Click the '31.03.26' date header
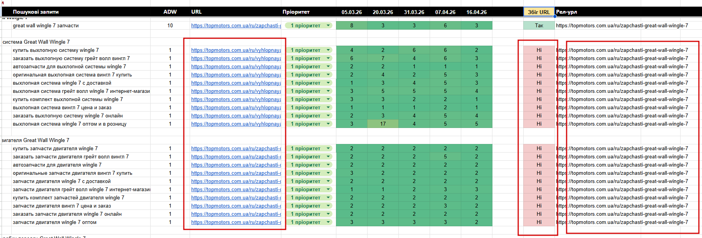 pyautogui.click(x=414, y=12)
